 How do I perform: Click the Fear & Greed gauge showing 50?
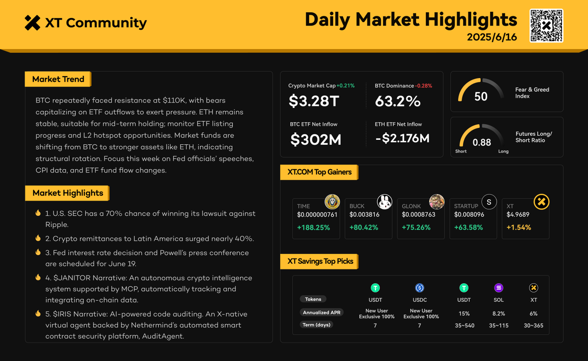tap(481, 91)
